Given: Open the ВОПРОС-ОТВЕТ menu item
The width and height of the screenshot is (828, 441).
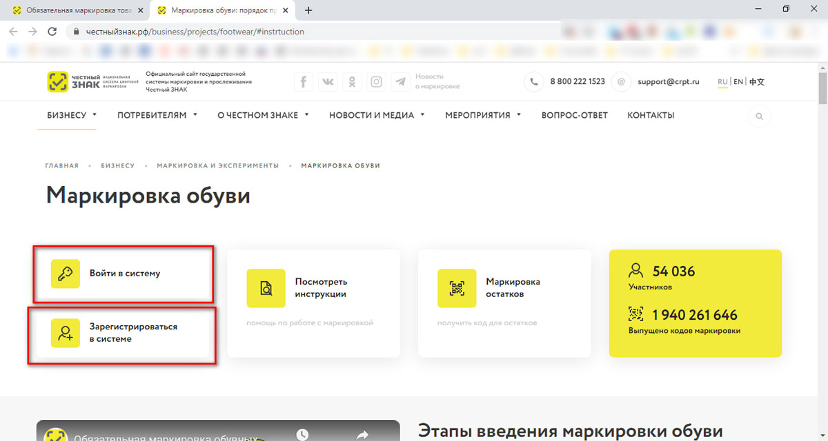Looking at the screenshot, I should click(x=574, y=115).
